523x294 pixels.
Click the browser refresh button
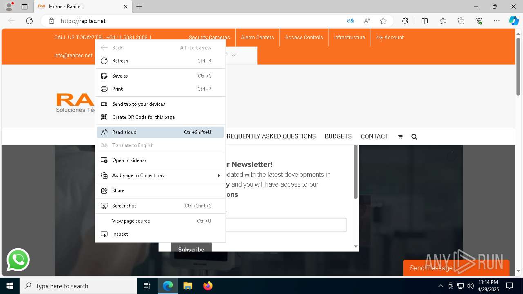[29, 21]
